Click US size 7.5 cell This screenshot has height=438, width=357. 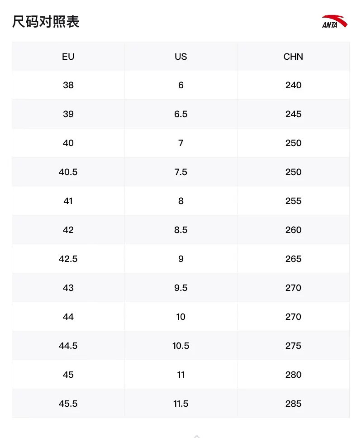point(181,172)
